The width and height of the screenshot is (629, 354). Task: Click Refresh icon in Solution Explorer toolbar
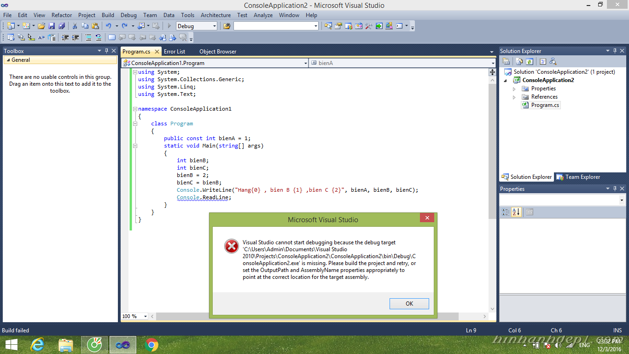530,61
